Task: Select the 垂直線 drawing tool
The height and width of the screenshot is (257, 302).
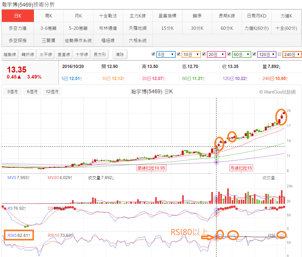Action: 63,54
